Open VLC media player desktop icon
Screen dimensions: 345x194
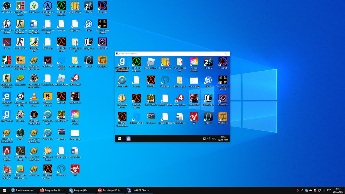tap(34, 99)
